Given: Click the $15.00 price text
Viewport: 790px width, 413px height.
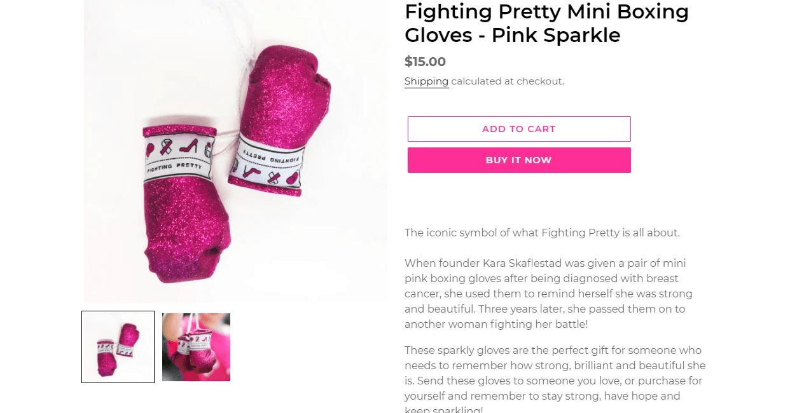Looking at the screenshot, I should coord(425,62).
